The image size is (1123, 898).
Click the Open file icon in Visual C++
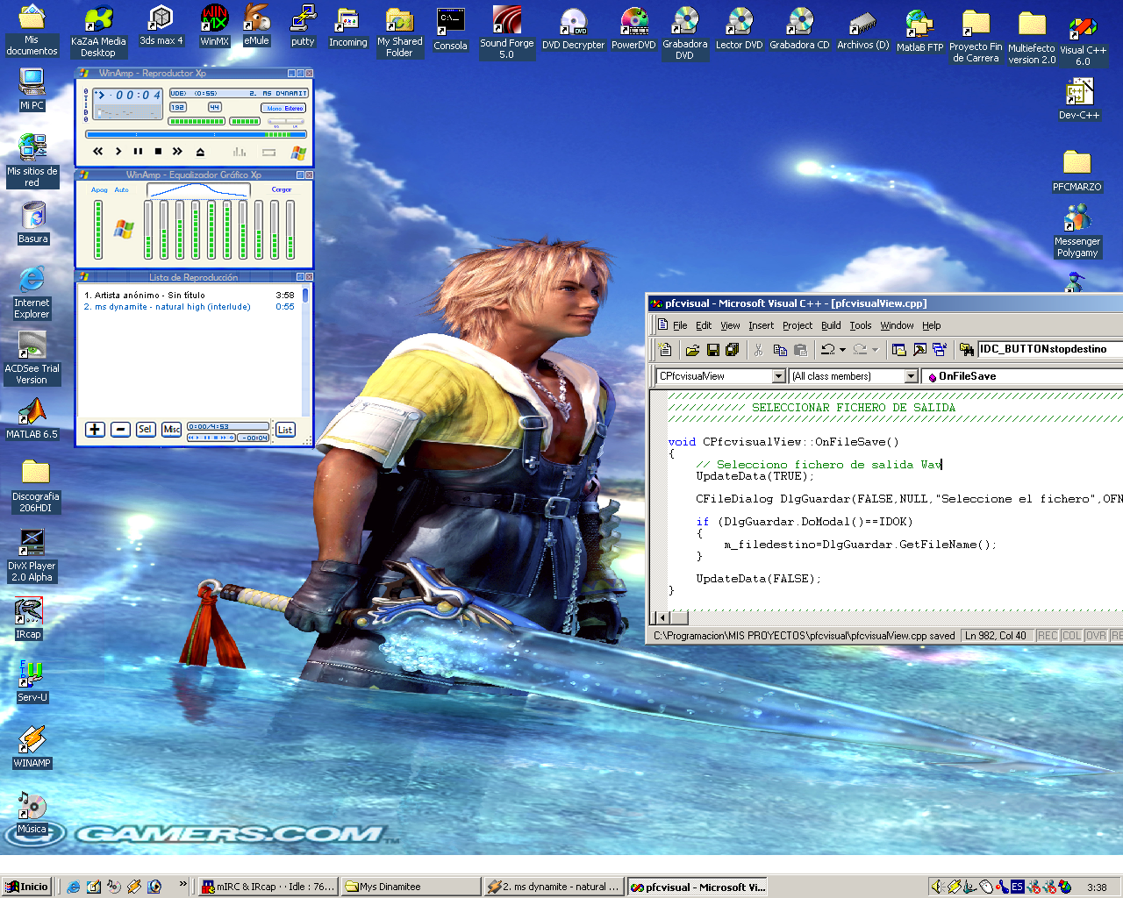point(692,350)
